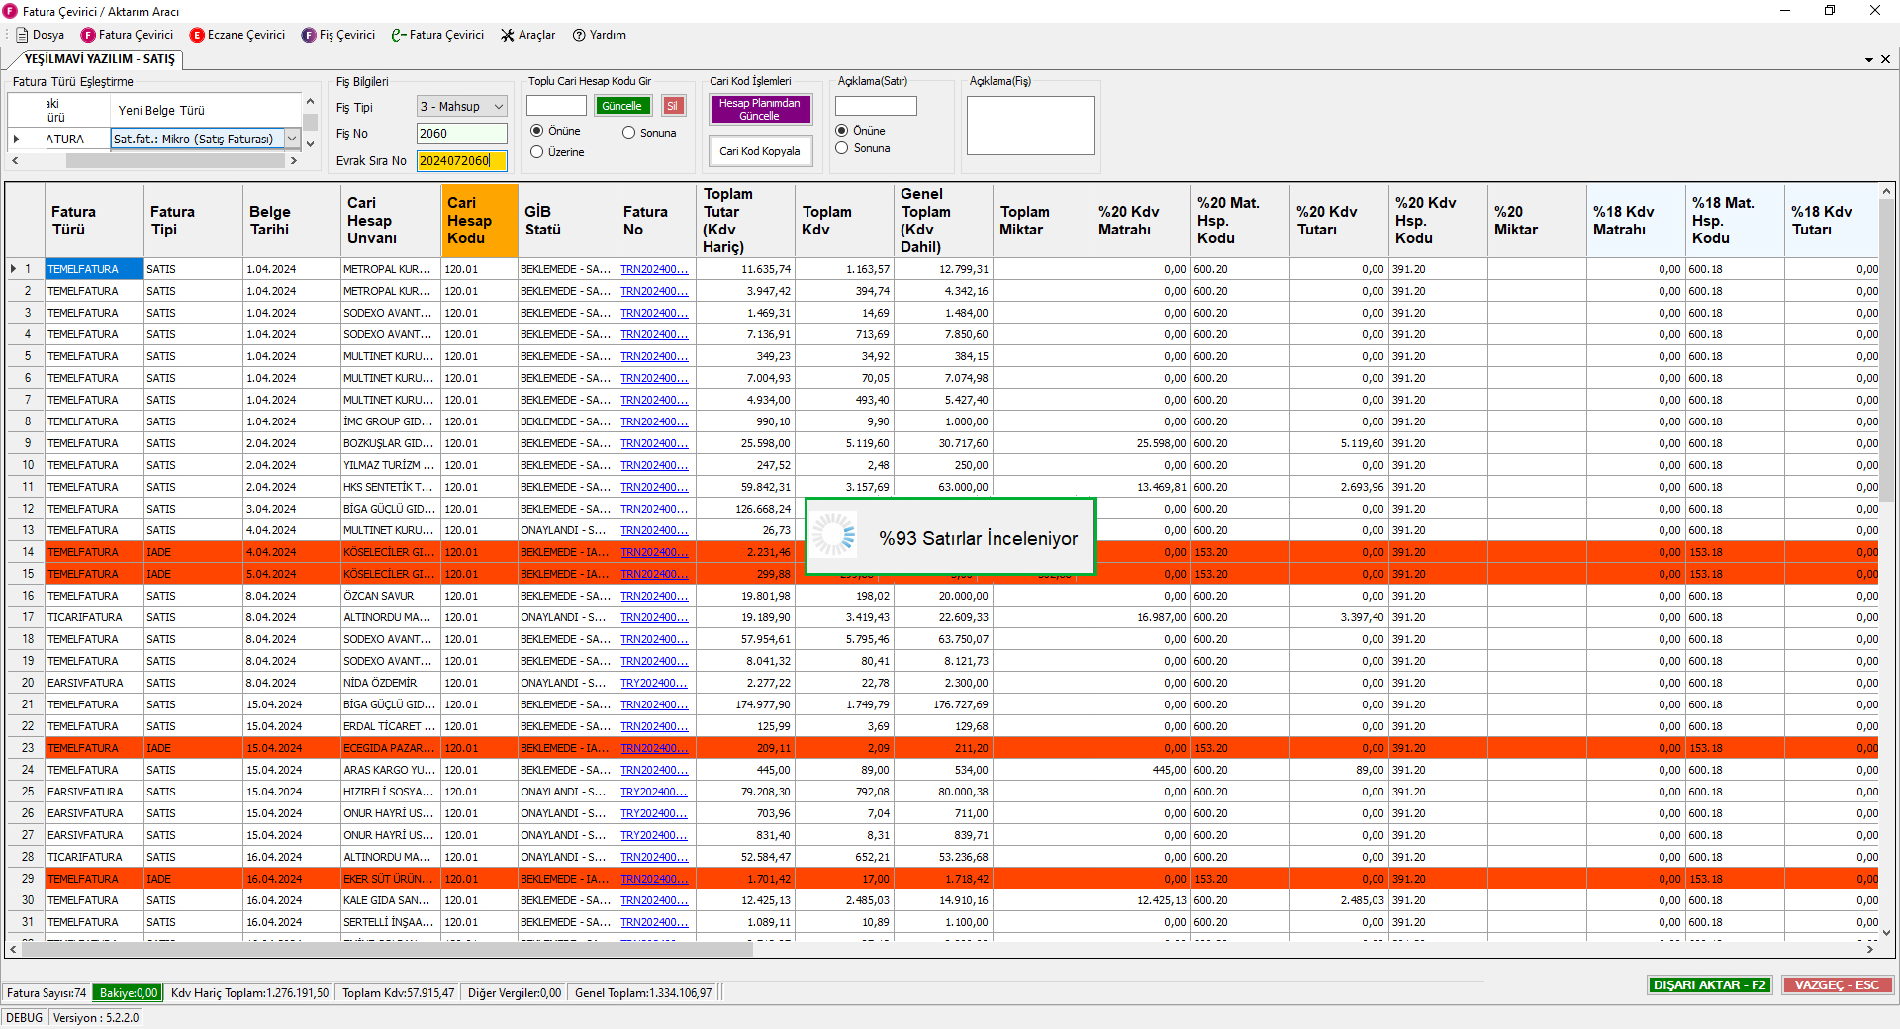Click the Yardım help icon

pyautogui.click(x=579, y=35)
